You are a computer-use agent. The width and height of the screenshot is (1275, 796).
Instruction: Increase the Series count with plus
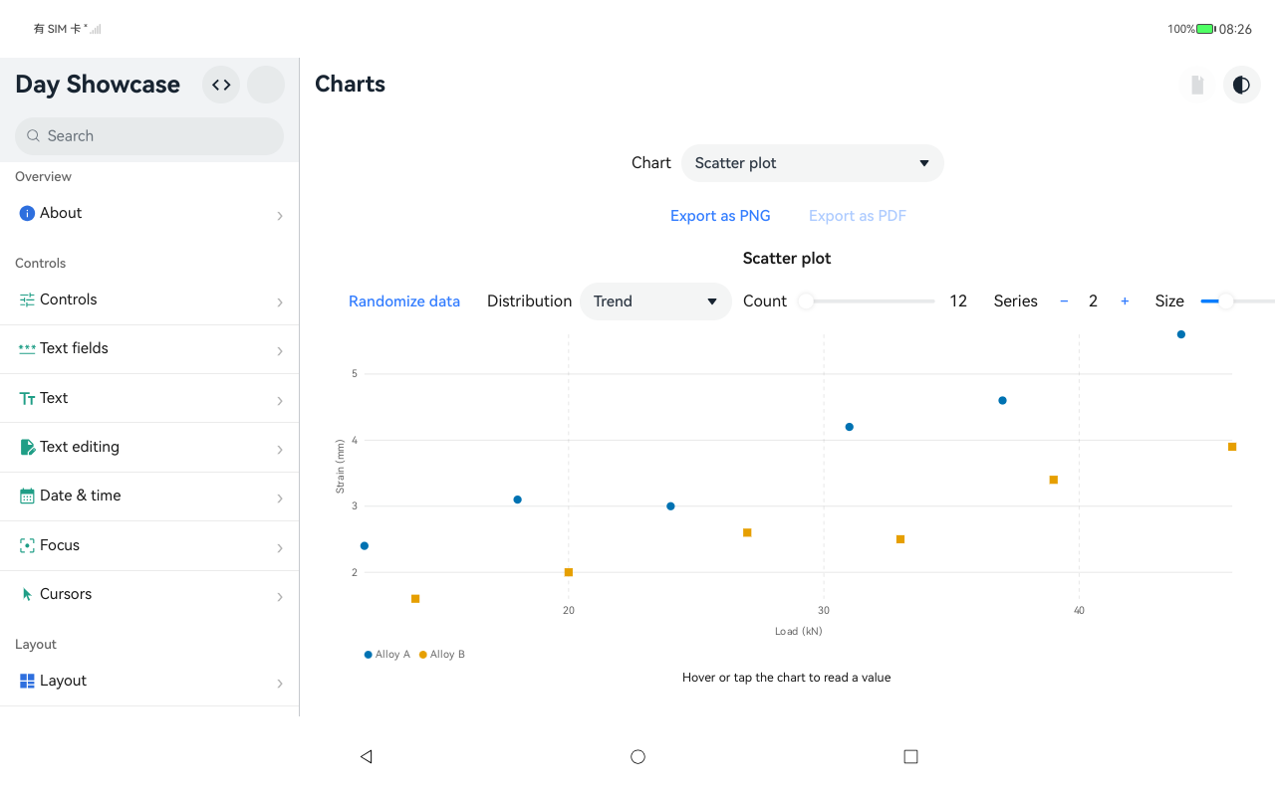click(x=1125, y=301)
